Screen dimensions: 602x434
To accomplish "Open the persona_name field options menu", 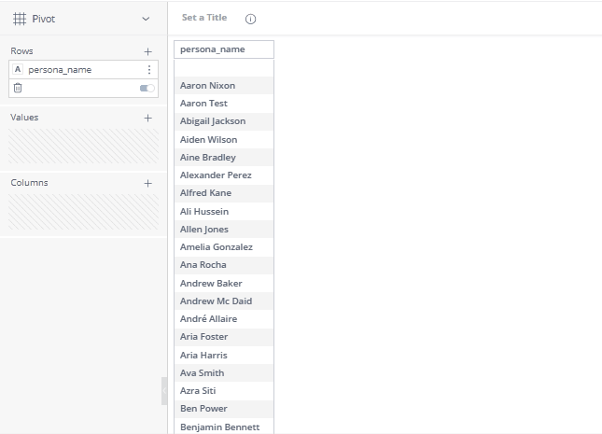I will pos(149,70).
